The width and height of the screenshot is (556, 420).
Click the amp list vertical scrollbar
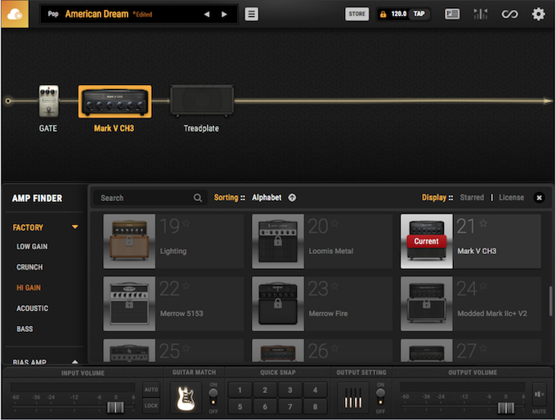(550, 301)
